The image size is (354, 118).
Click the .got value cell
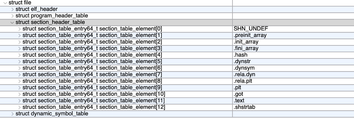(293, 94)
